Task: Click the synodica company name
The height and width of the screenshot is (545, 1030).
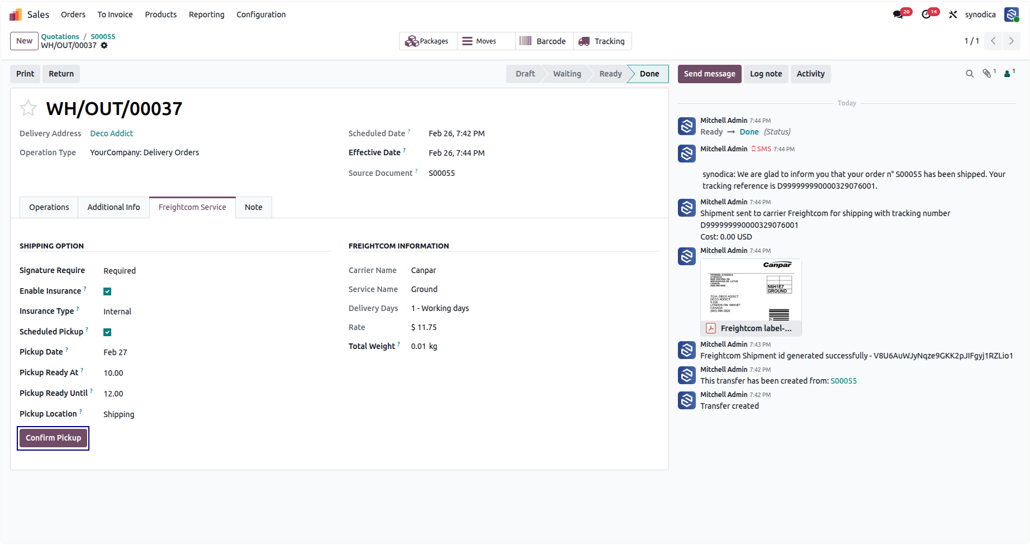Action: [980, 15]
